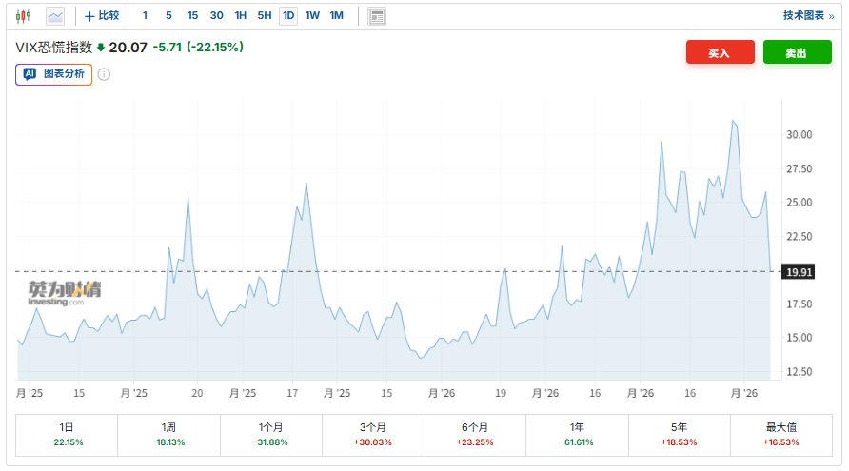
Task: Open 技术图表 technical chart link
Action: pos(807,16)
